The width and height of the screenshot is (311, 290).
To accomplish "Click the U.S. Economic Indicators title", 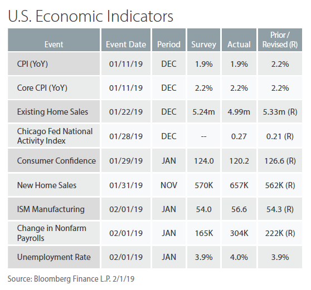I will point(91,16).
